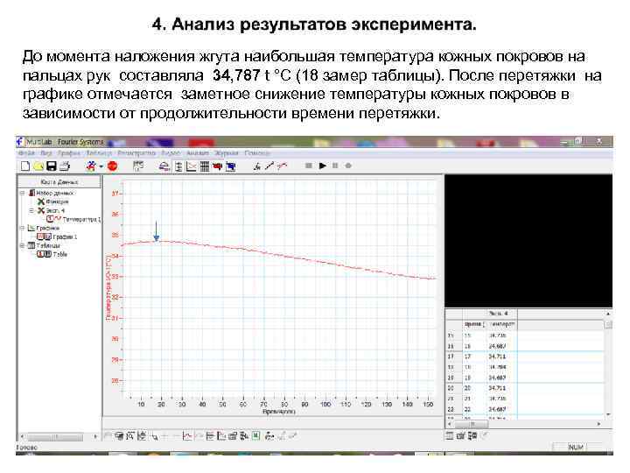Select row 15 in the data table
This screenshot has height=473, width=630.
pyautogui.click(x=524, y=335)
